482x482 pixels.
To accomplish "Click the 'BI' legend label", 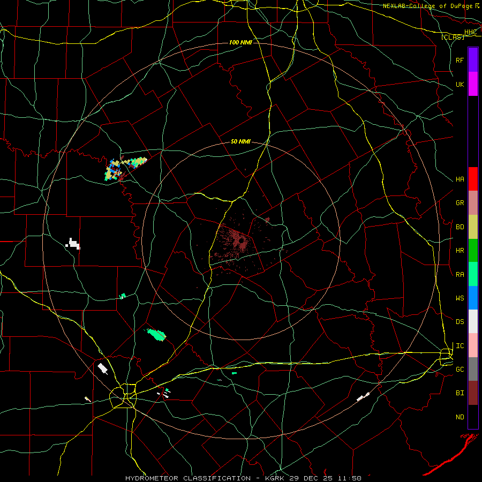I will (x=460, y=393).
